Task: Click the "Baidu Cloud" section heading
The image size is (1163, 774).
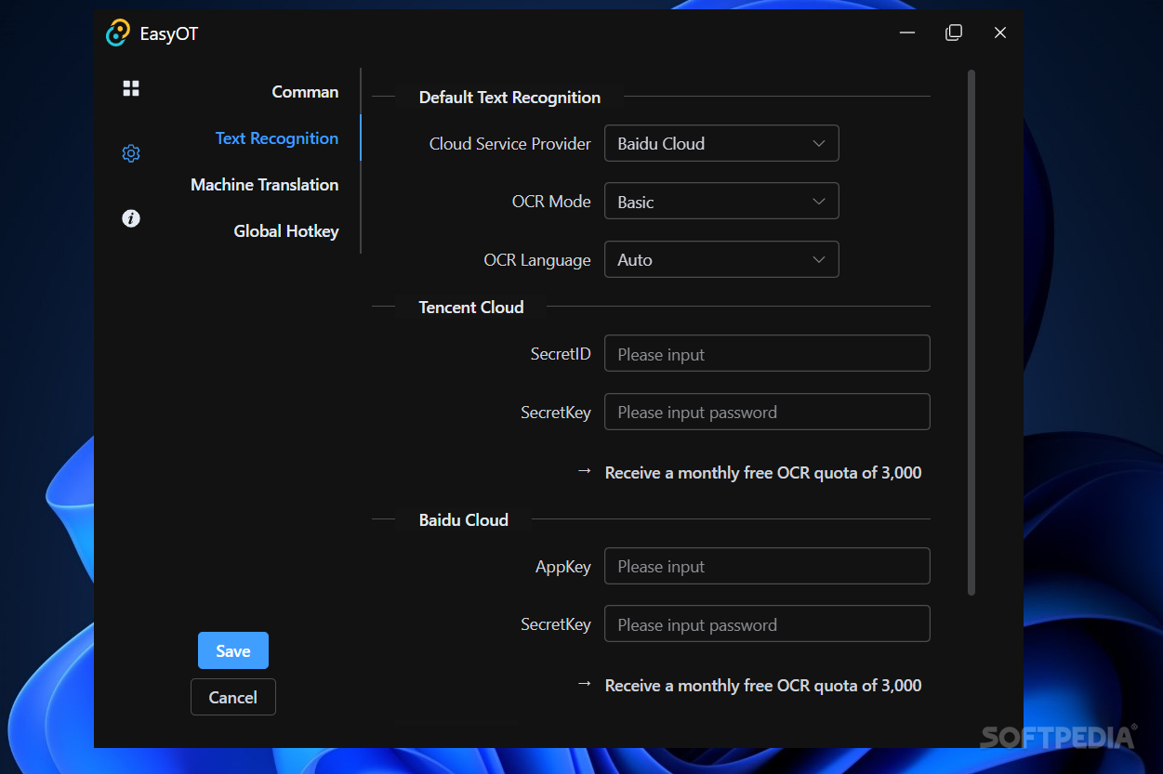Action: click(x=464, y=519)
